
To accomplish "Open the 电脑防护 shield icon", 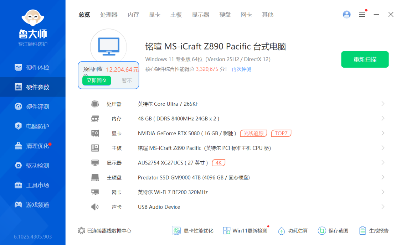I will [x=19, y=126].
